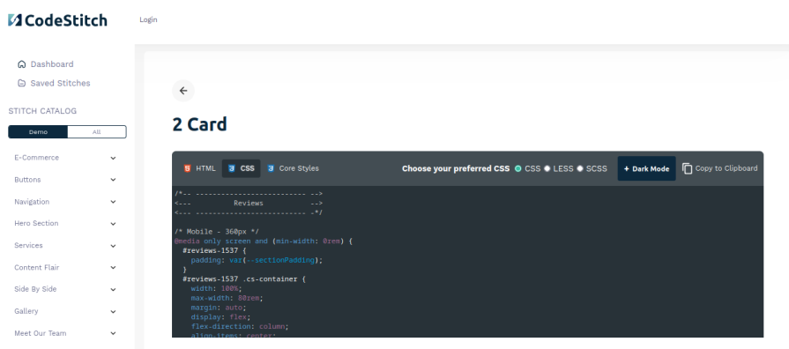Select the CSS radio option
The width and height of the screenshot is (789, 349).
point(517,169)
